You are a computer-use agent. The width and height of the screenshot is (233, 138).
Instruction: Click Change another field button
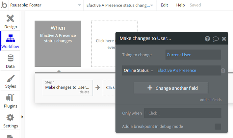click(x=171, y=88)
